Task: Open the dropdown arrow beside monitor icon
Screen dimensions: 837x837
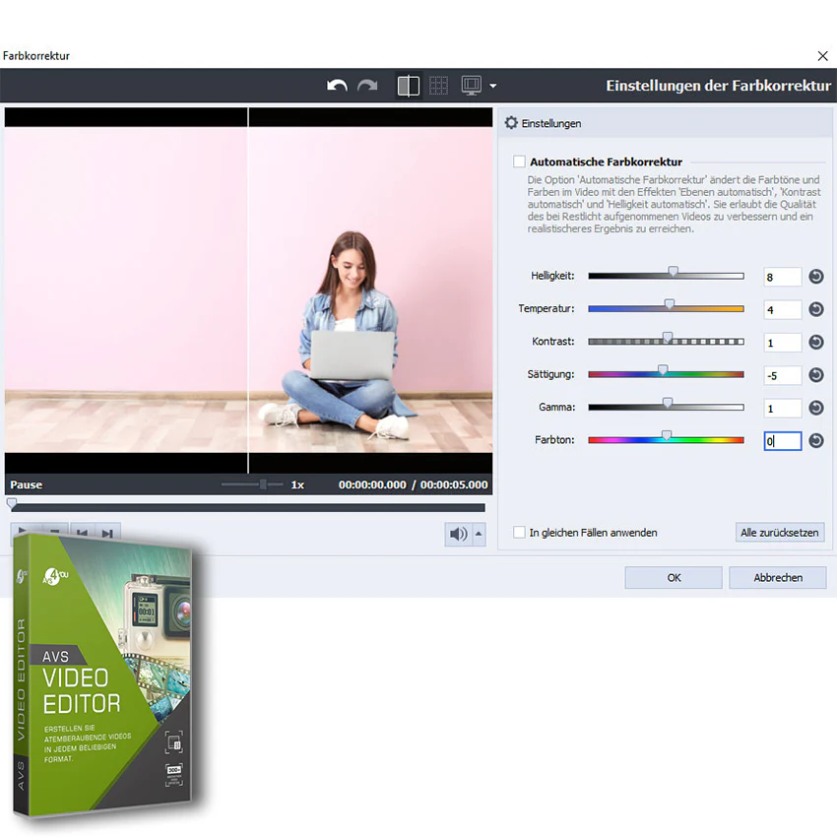Action: 492,86
